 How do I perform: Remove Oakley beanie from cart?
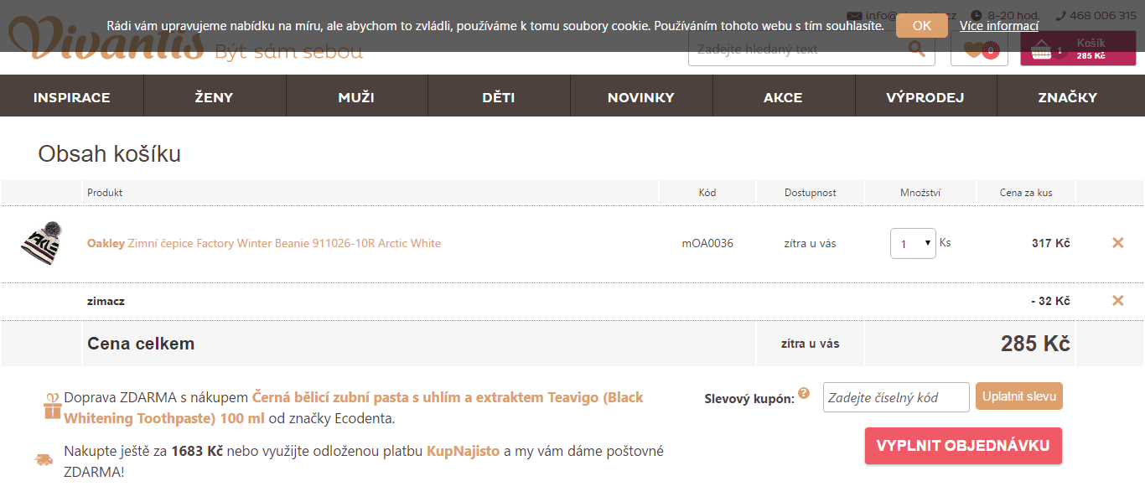(1117, 243)
